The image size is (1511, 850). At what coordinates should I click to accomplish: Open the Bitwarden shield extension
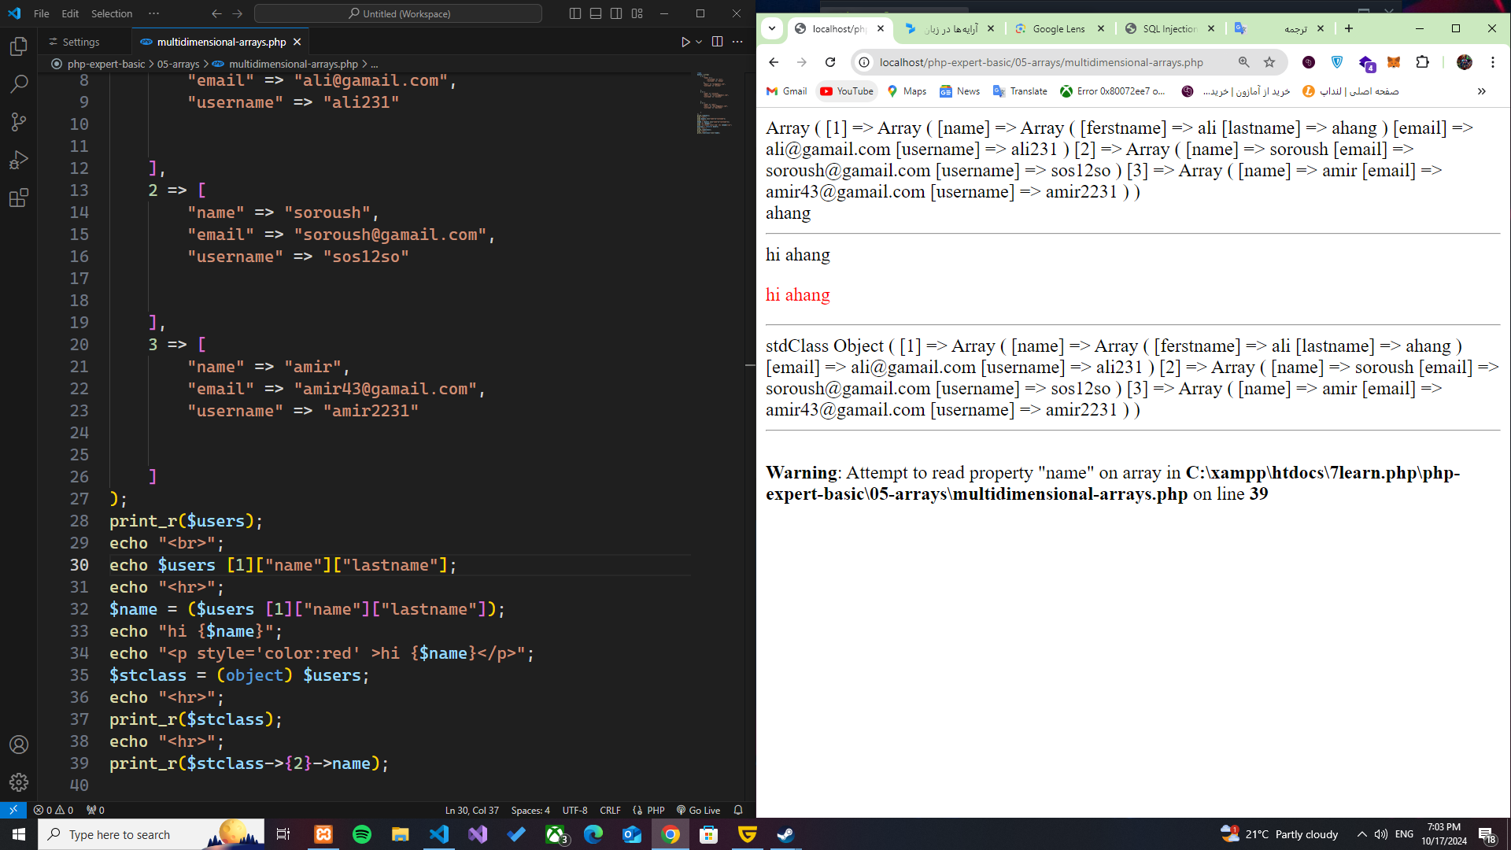tap(1337, 62)
